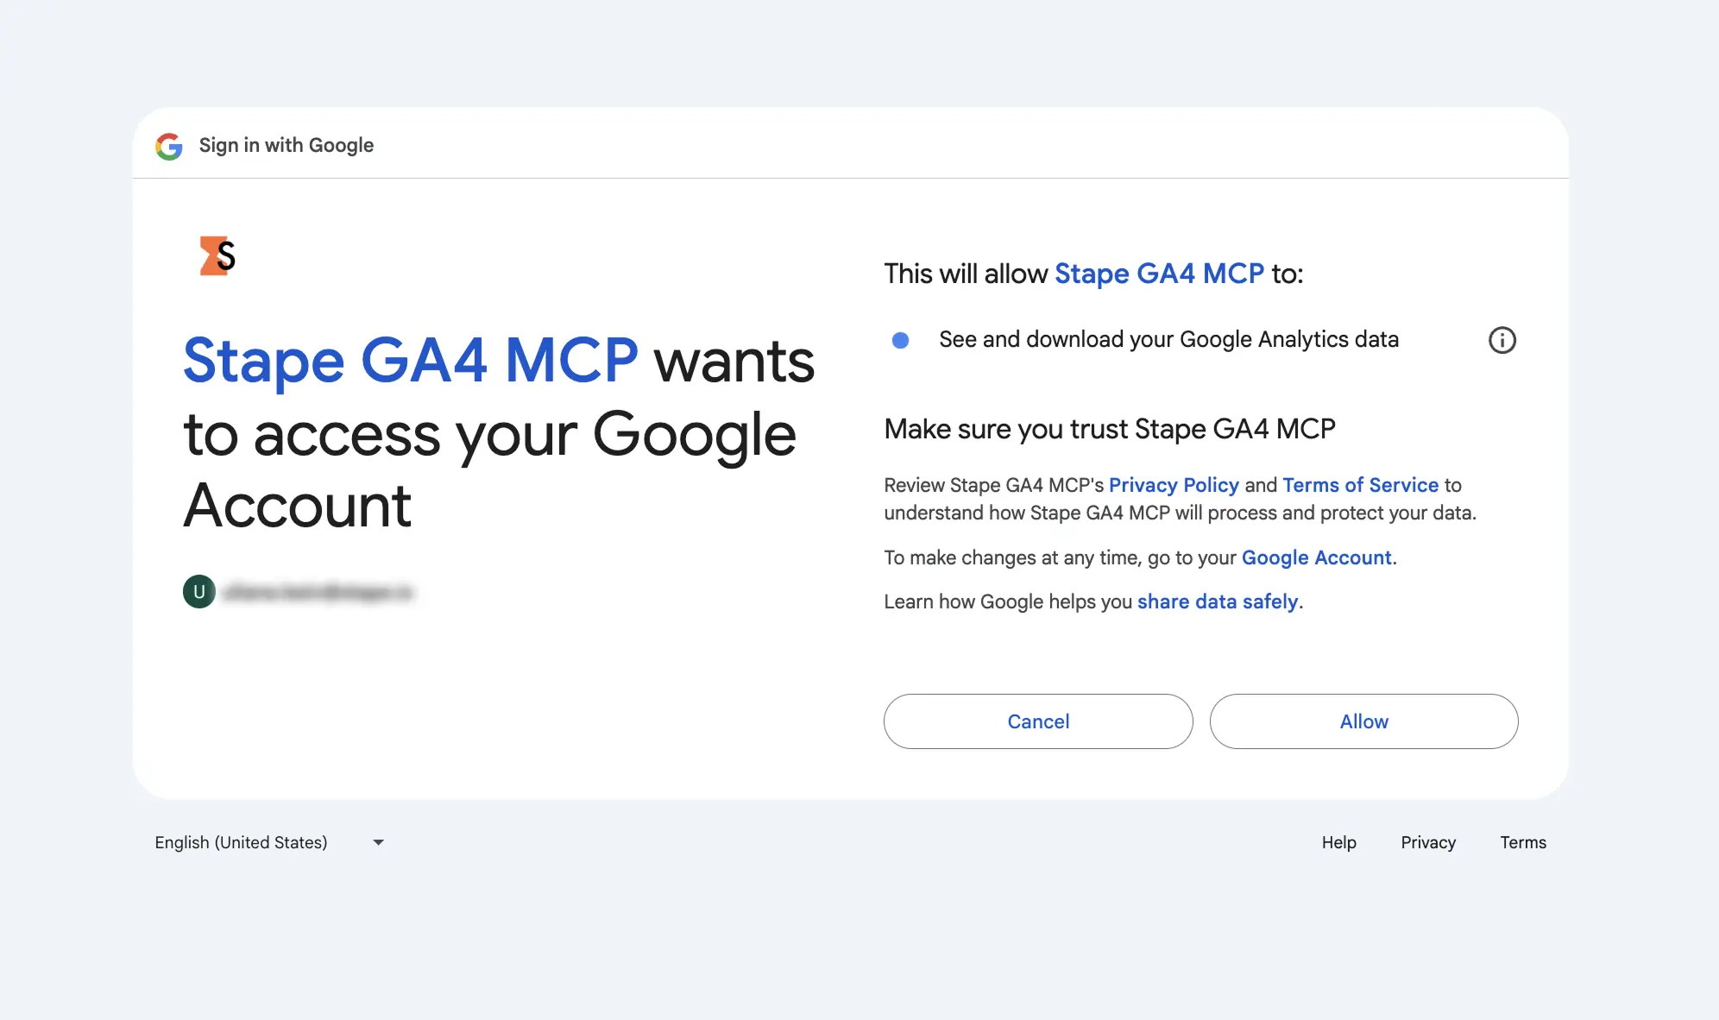The height and width of the screenshot is (1020, 1719).
Task: Click the Google Account link
Action: click(1316, 557)
